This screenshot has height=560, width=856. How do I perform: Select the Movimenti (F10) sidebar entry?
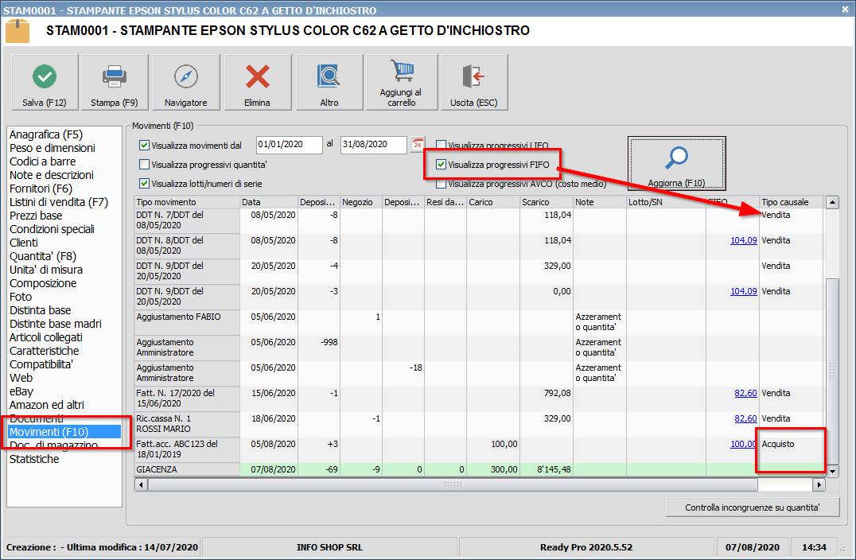[x=64, y=432]
